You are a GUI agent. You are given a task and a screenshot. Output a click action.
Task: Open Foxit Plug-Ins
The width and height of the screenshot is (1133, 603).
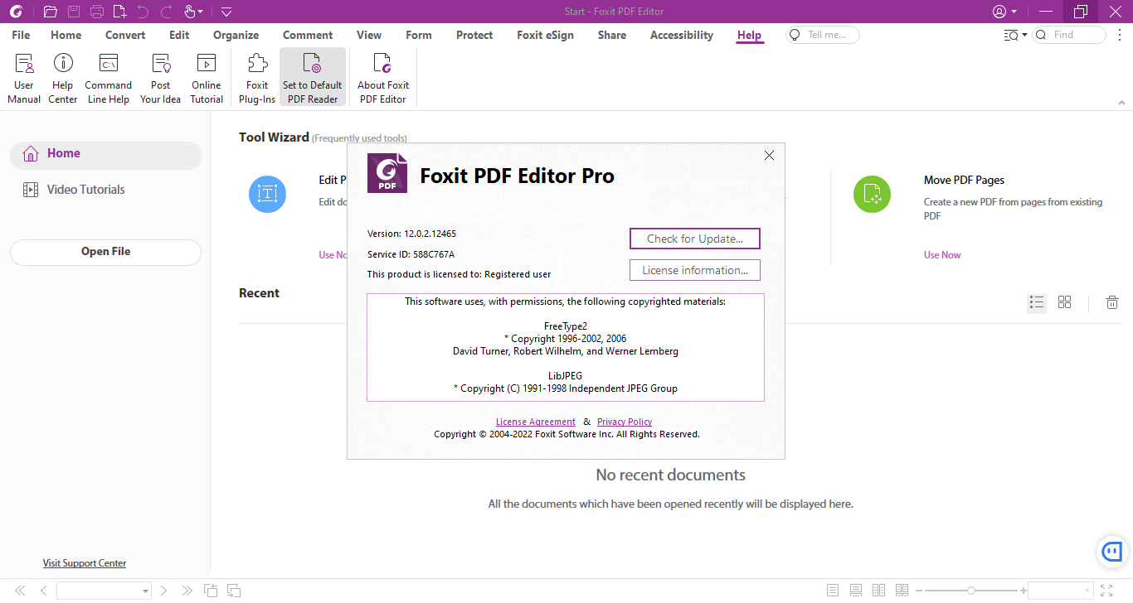coord(255,76)
